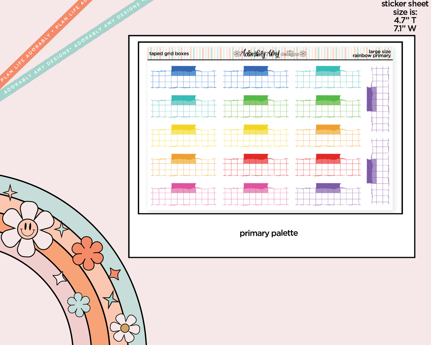The image size is (431, 345).
Task: Select the lower vertical purple grid sticker
Action: [378, 171]
